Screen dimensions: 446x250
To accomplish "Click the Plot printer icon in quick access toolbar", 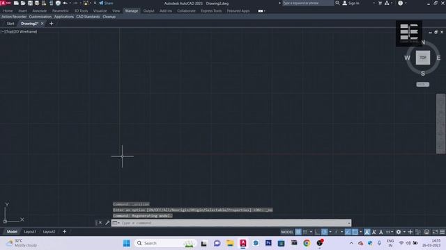I will (58, 3).
